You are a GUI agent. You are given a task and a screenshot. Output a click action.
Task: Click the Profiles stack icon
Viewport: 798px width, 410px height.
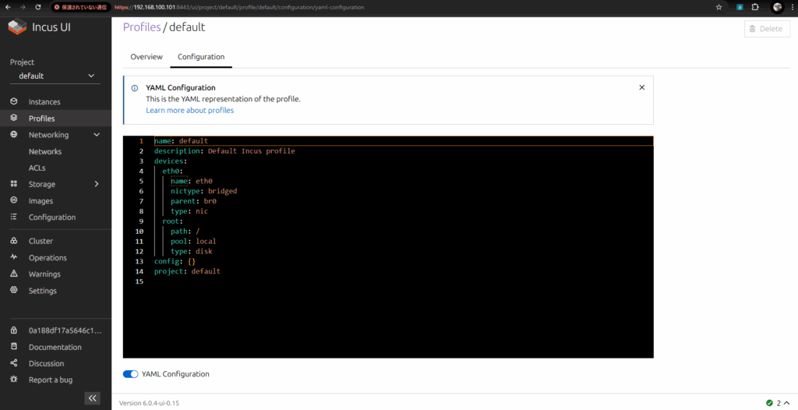[14, 118]
